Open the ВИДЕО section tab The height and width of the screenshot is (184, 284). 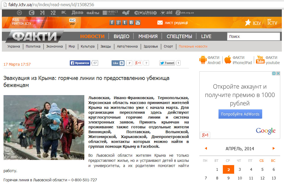point(121,36)
